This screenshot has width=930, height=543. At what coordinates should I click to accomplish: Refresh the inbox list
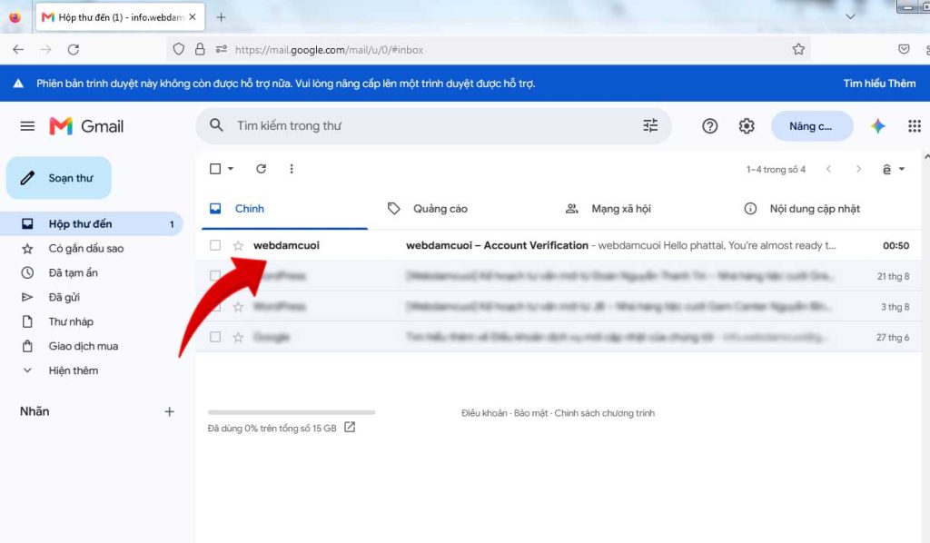coord(261,169)
